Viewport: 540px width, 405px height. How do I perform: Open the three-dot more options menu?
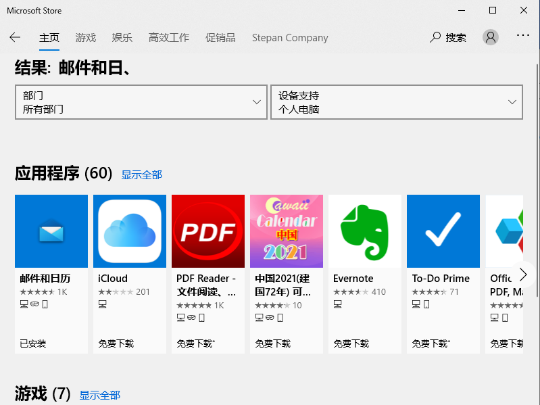[522, 37]
